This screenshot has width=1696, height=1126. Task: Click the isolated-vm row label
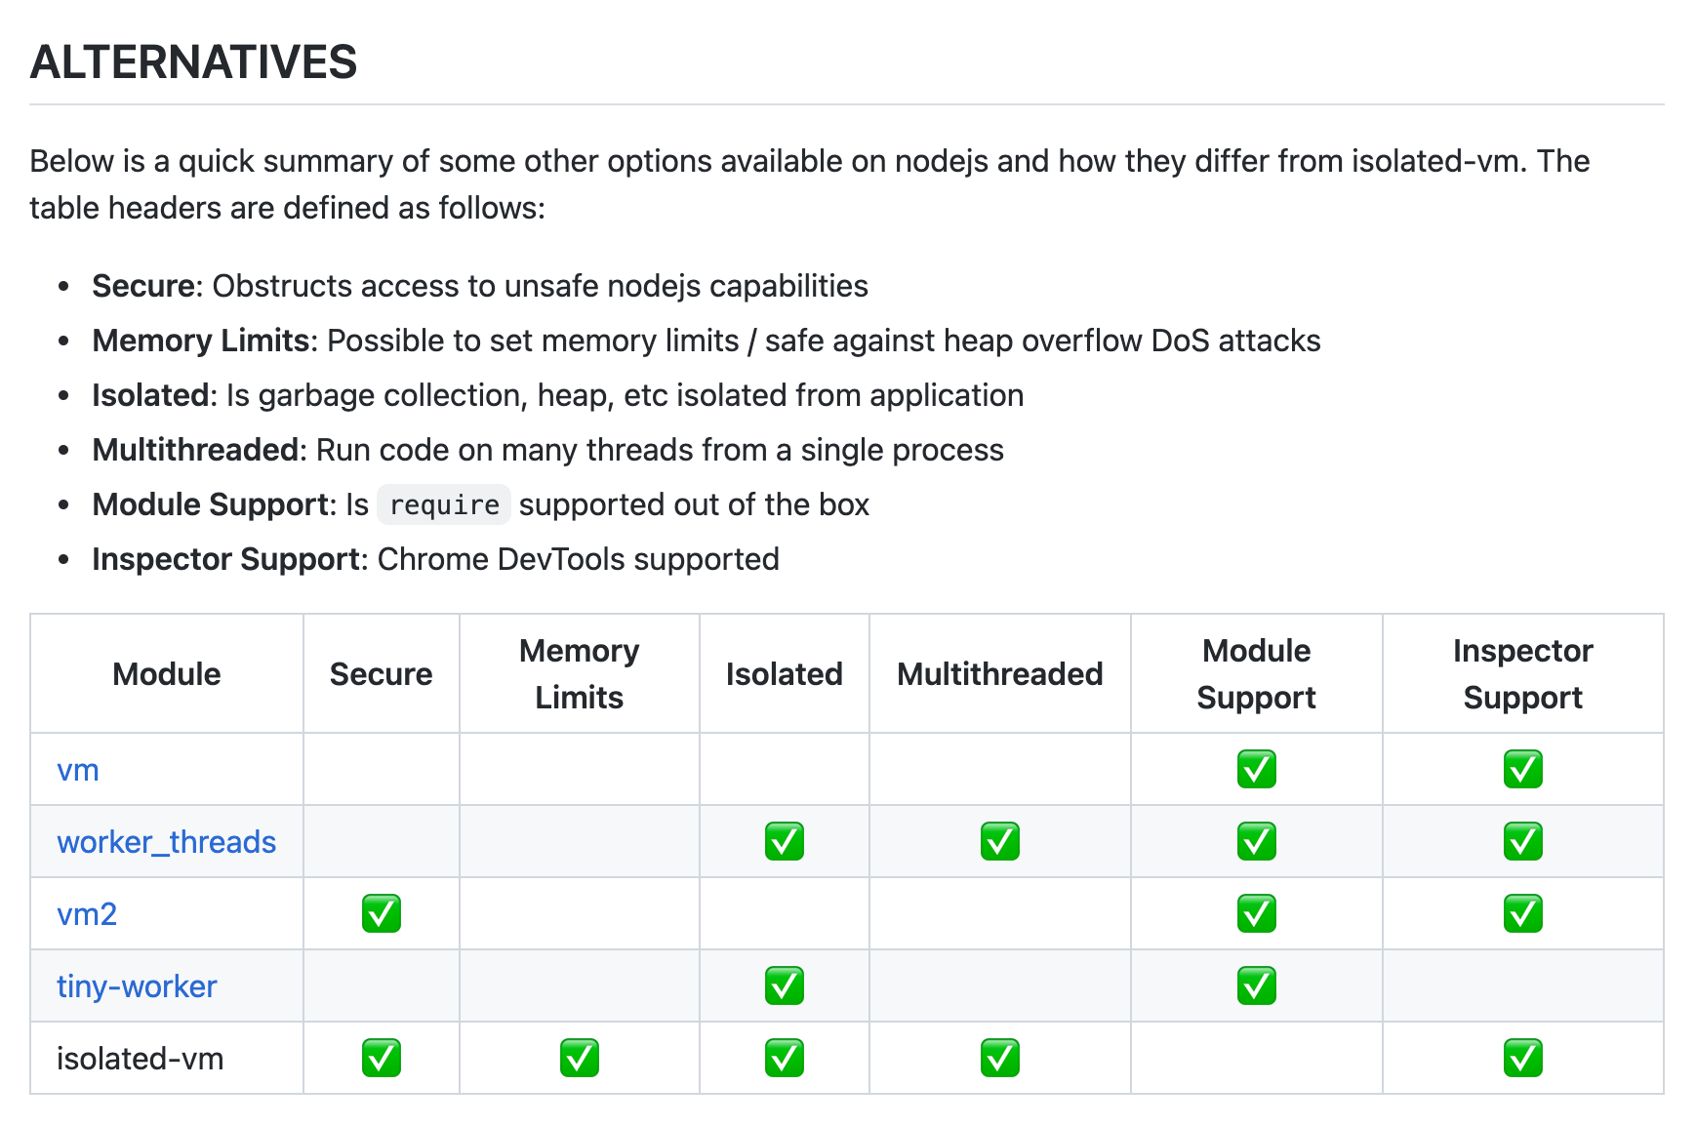click(140, 1059)
